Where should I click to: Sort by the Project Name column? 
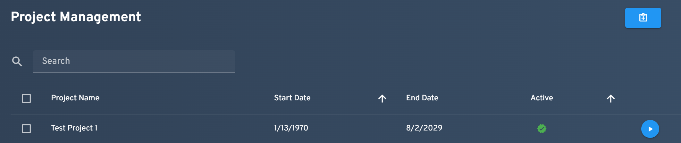point(75,98)
